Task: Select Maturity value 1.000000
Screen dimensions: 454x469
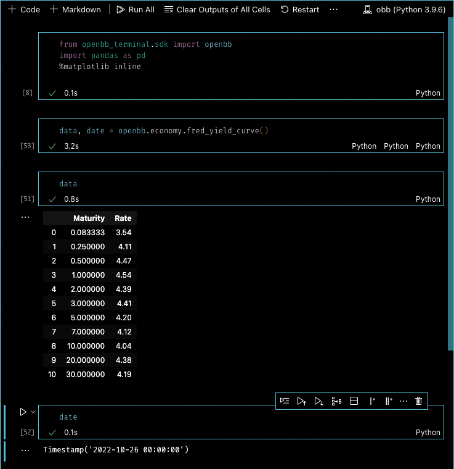Action: [x=88, y=275]
